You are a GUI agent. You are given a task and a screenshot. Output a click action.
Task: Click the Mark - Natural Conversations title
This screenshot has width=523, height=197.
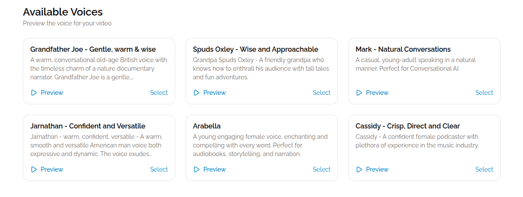pos(403,49)
